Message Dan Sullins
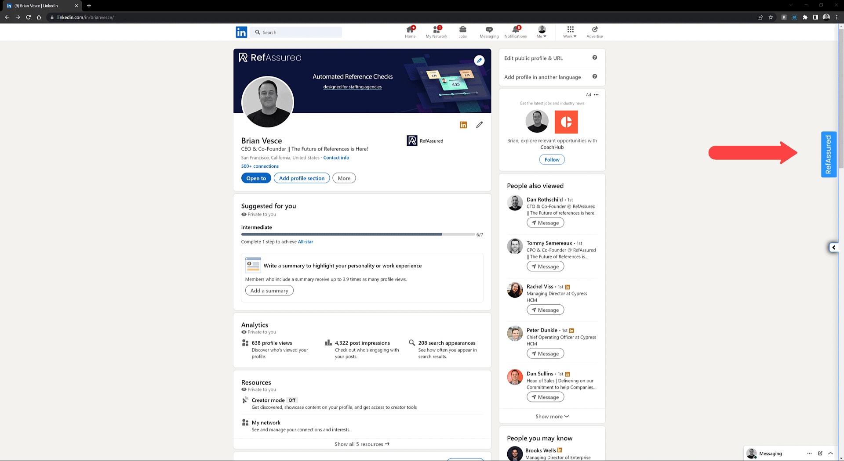 tap(545, 397)
